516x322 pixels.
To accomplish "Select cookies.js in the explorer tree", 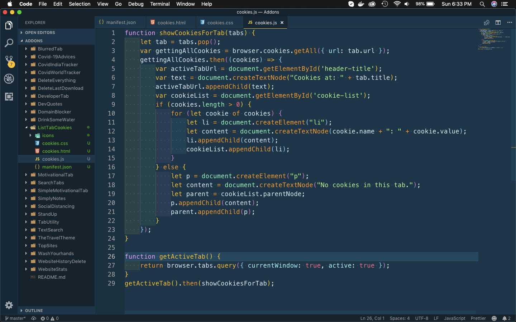I will tap(56, 159).
